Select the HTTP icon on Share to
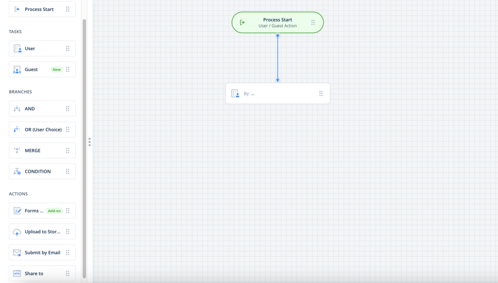498x283 pixels. [16, 273]
